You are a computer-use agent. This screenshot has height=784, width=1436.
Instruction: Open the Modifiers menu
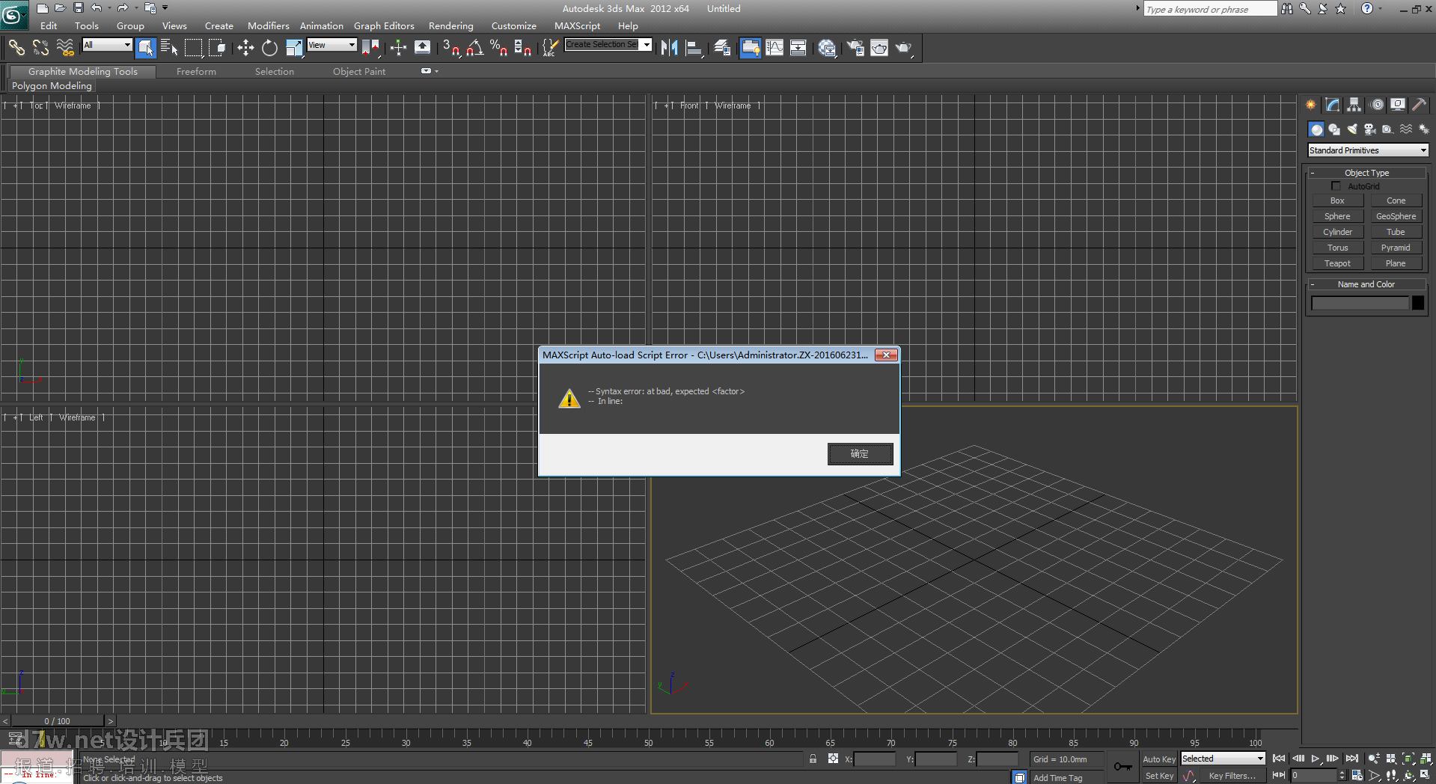268,25
